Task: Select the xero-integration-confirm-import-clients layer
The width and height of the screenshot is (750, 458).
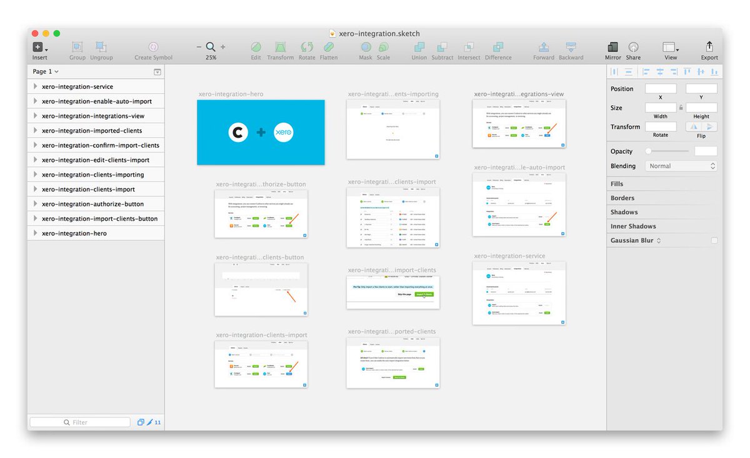Action: click(x=96, y=145)
